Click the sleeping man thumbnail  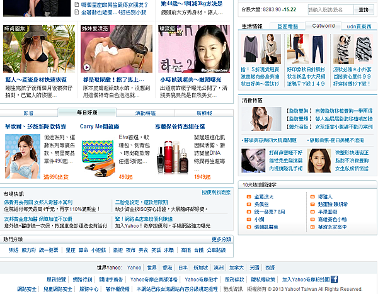pyautogui.click(x=253, y=161)
